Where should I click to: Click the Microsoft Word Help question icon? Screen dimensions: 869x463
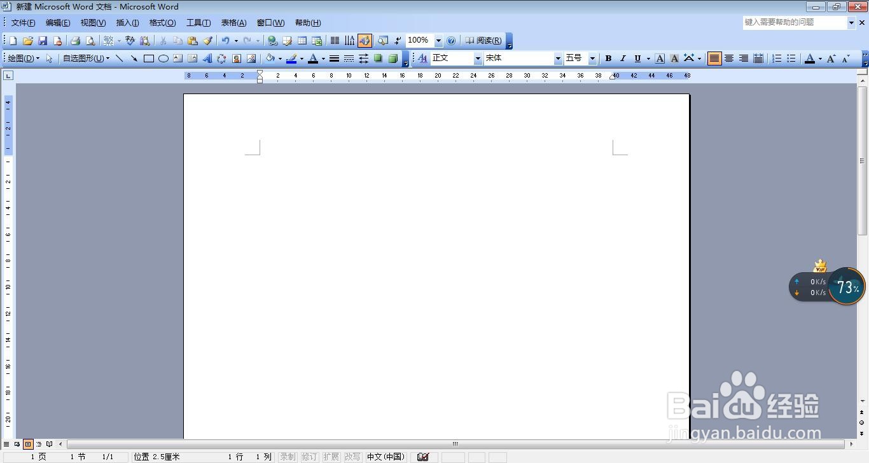point(451,41)
